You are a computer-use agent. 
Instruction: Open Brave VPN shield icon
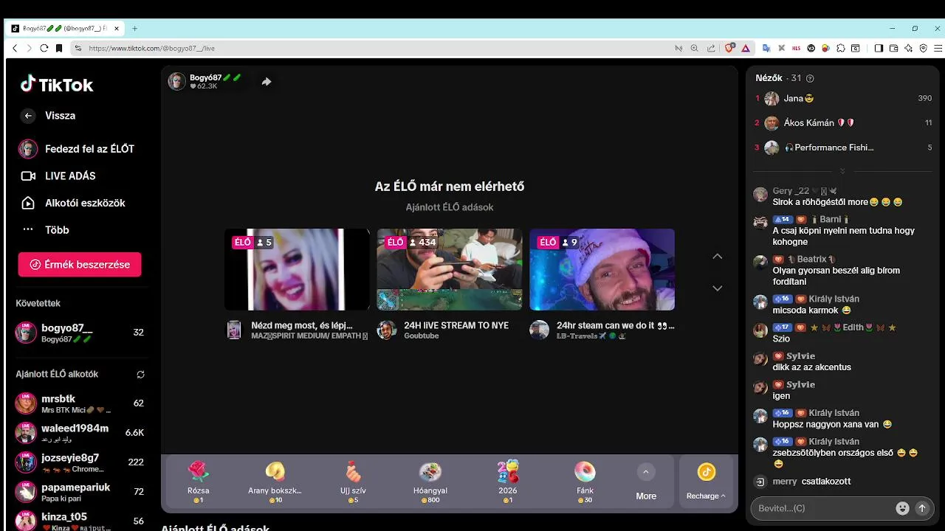pyautogui.click(x=924, y=48)
